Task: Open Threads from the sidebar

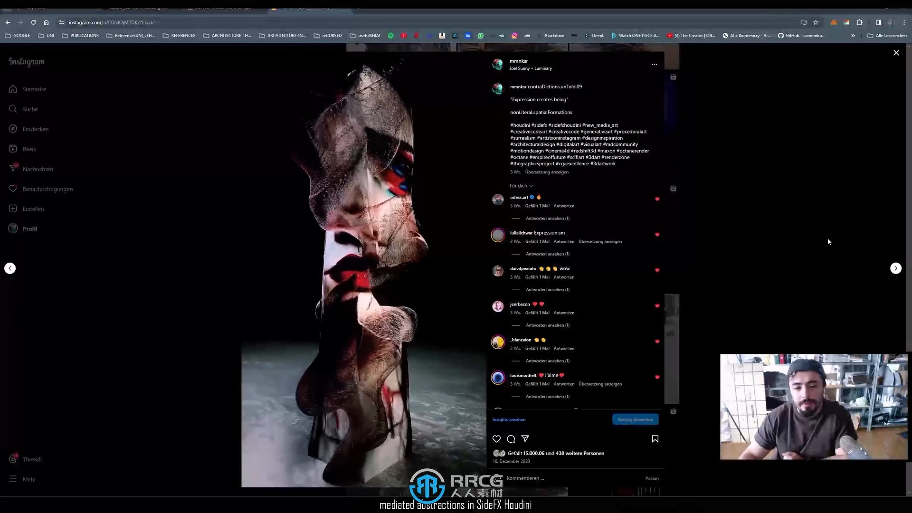Action: pyautogui.click(x=26, y=459)
